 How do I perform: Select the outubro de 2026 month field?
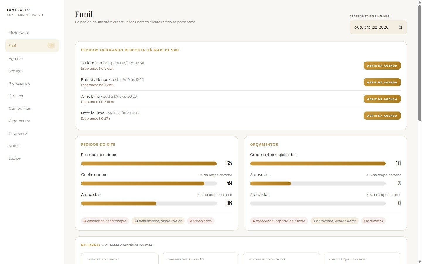[378, 27]
